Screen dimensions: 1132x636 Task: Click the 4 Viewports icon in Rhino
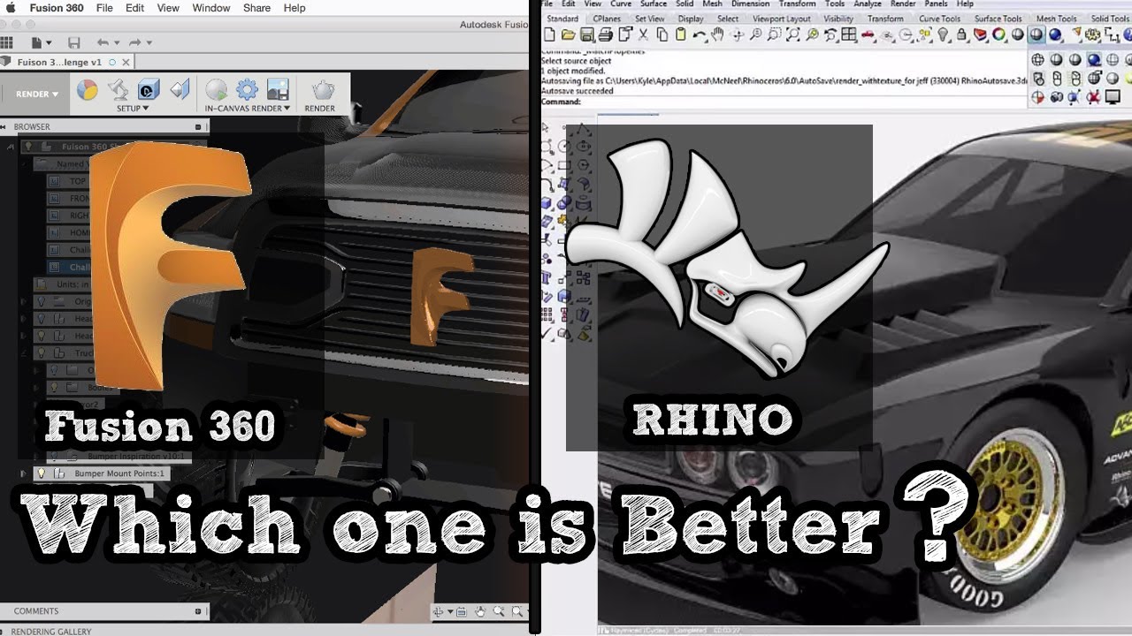(x=849, y=34)
